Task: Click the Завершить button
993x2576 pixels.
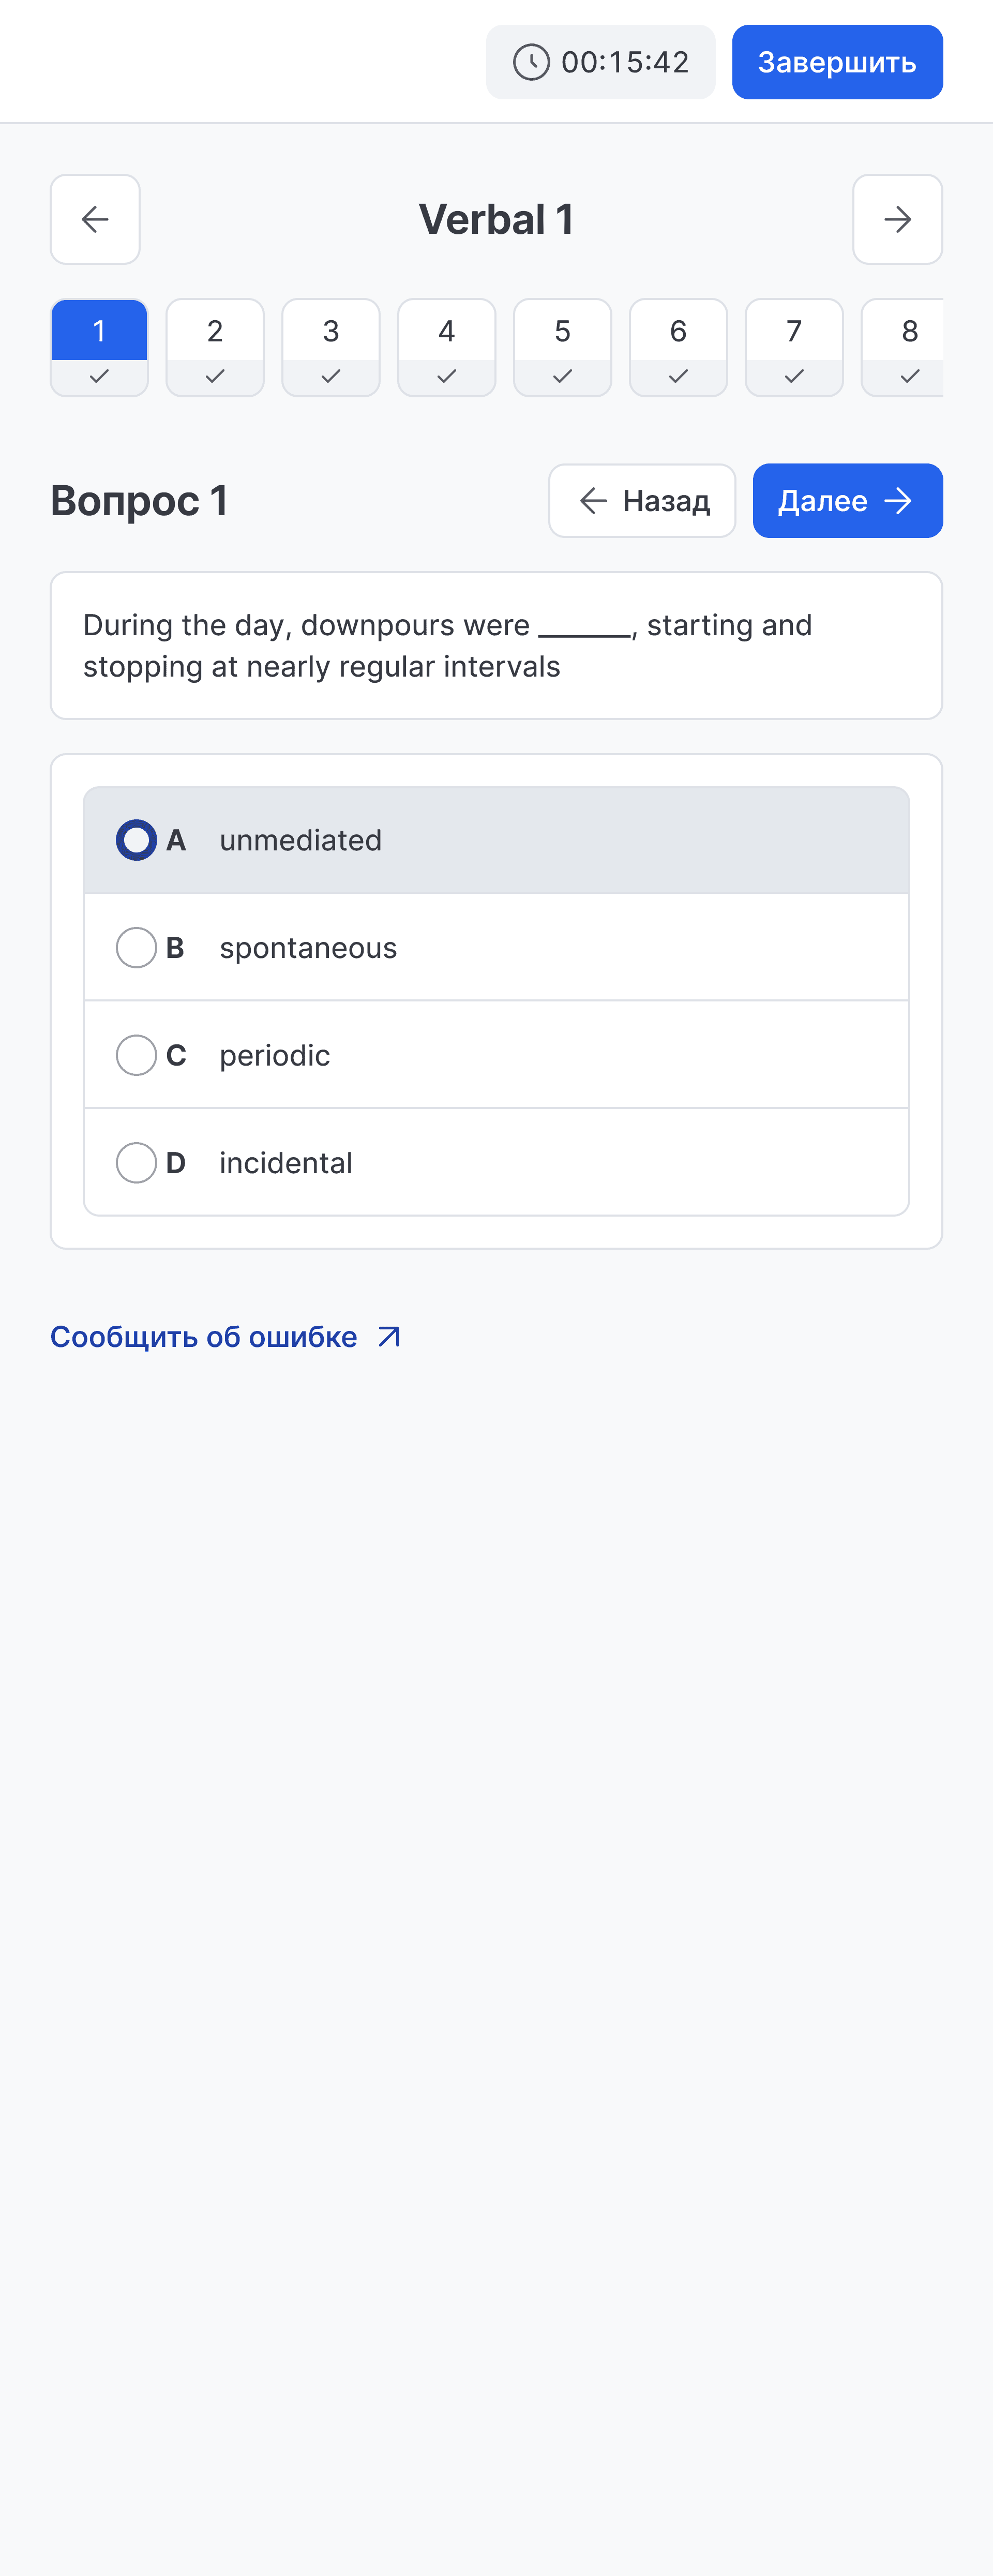Action: 837,61
